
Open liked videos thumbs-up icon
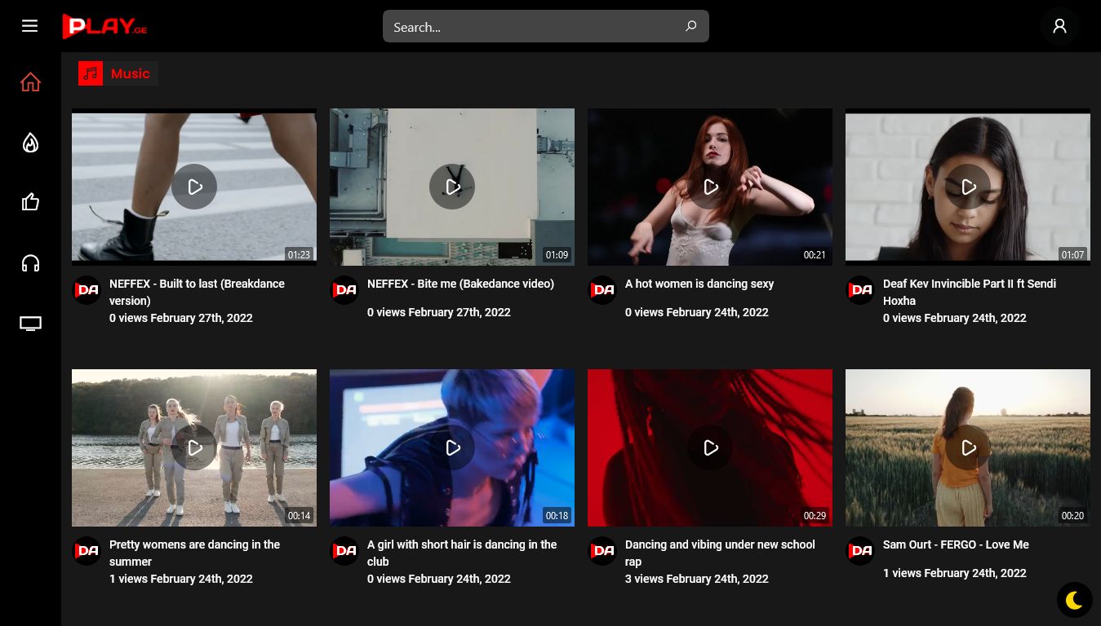pos(30,202)
